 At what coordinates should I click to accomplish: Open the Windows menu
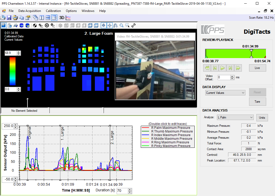[x=88, y=11]
